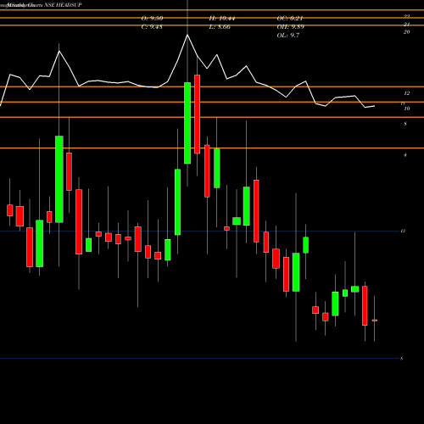Click the low value 'L: 8.66'

point(220,27)
